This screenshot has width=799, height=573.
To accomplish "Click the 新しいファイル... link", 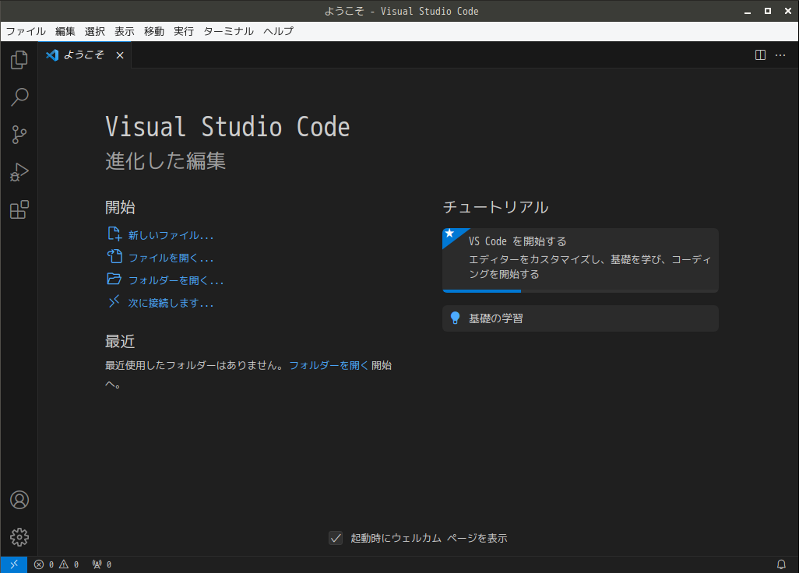I will (160, 235).
